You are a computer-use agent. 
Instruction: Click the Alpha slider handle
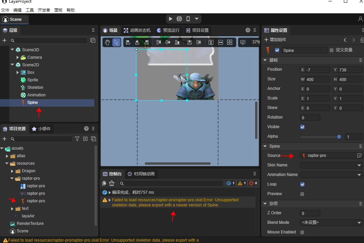point(339,137)
